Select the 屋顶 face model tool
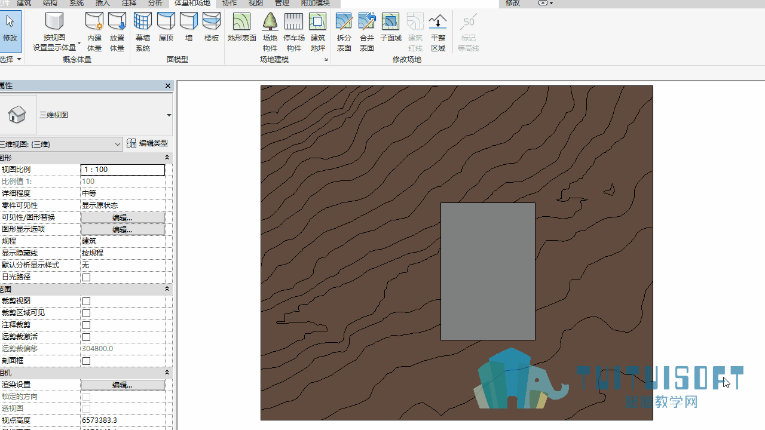Image resolution: width=765 pixels, height=430 pixels. tap(166, 27)
